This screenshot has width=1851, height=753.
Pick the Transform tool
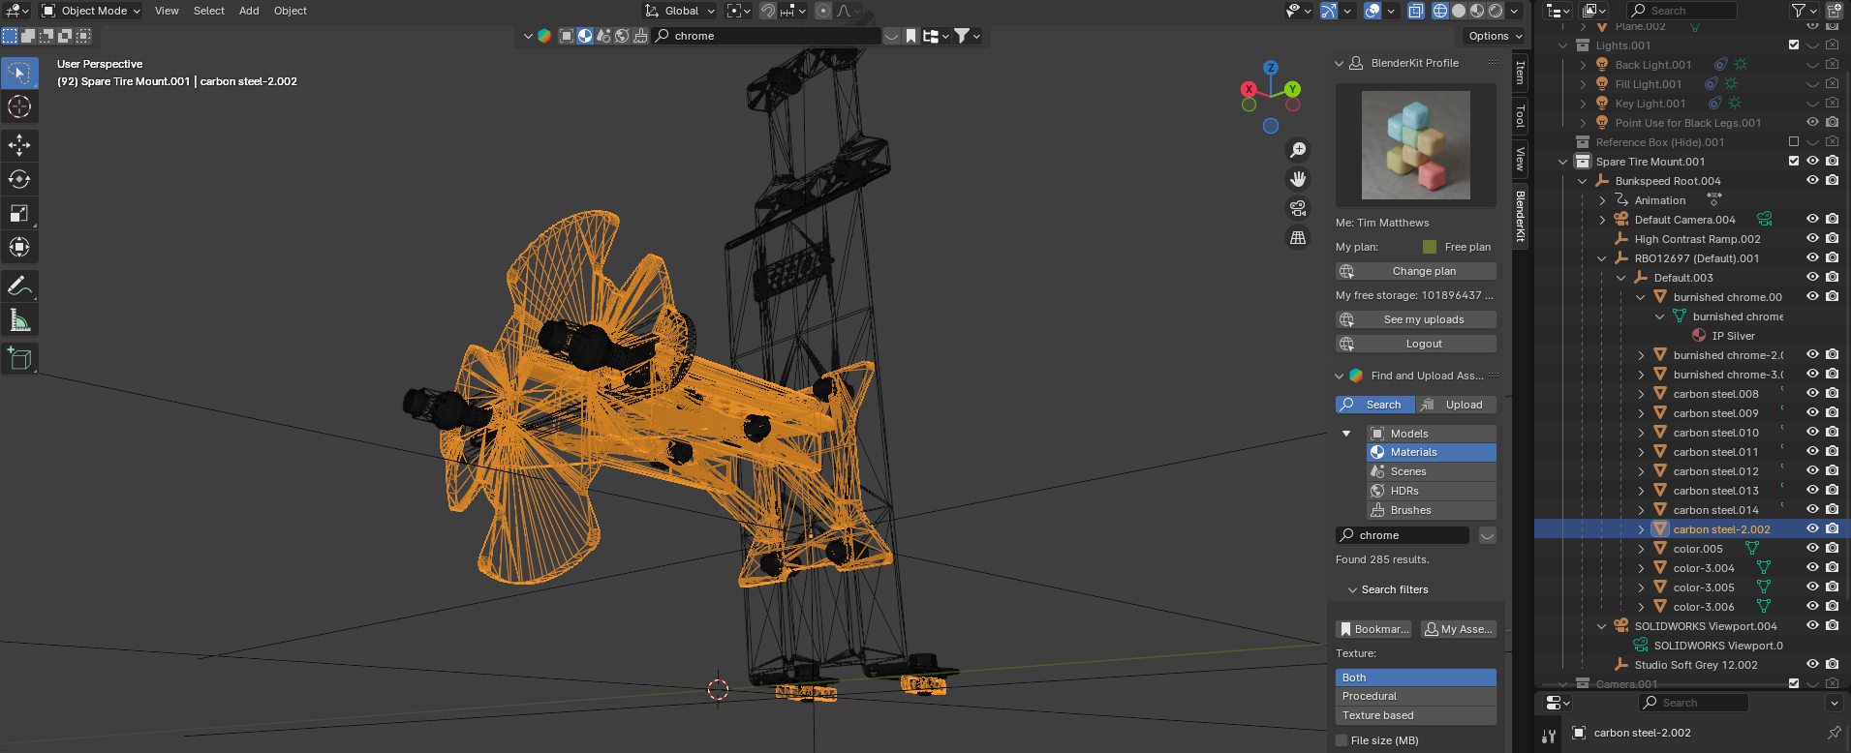click(19, 247)
